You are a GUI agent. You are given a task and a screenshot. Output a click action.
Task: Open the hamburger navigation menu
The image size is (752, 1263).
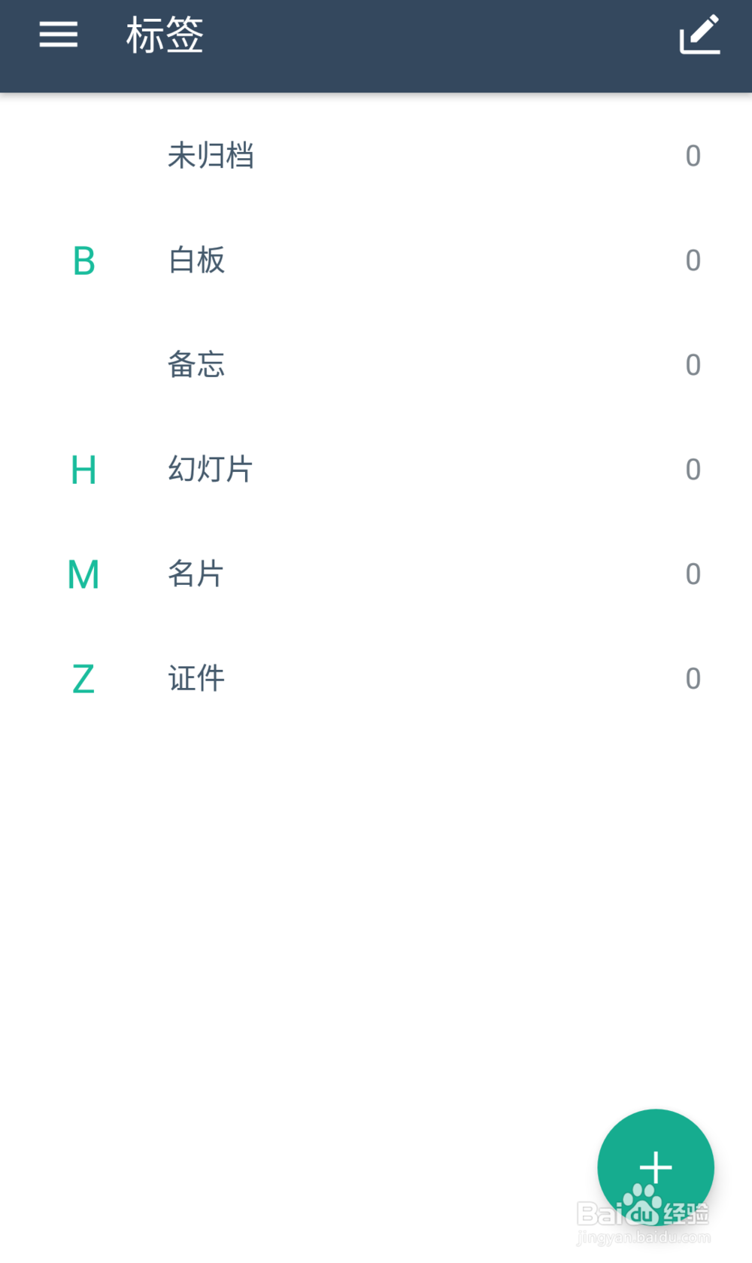59,35
